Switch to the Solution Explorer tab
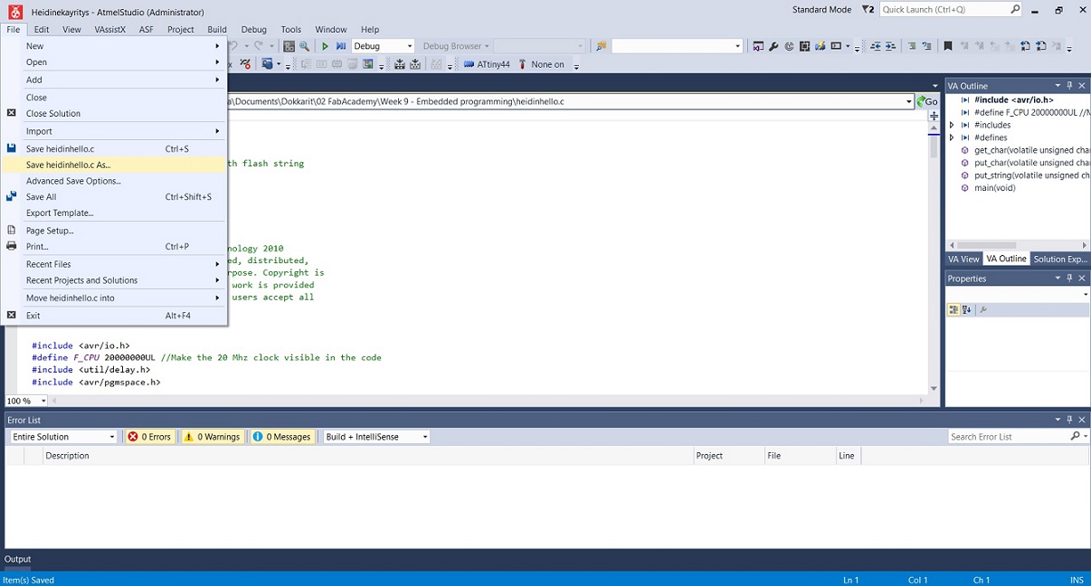The height and width of the screenshot is (586, 1091). click(1058, 259)
